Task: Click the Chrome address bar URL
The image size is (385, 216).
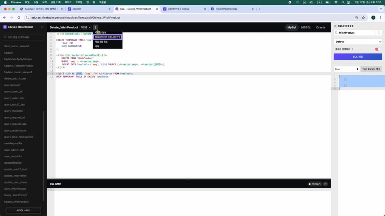Action: coord(76,18)
